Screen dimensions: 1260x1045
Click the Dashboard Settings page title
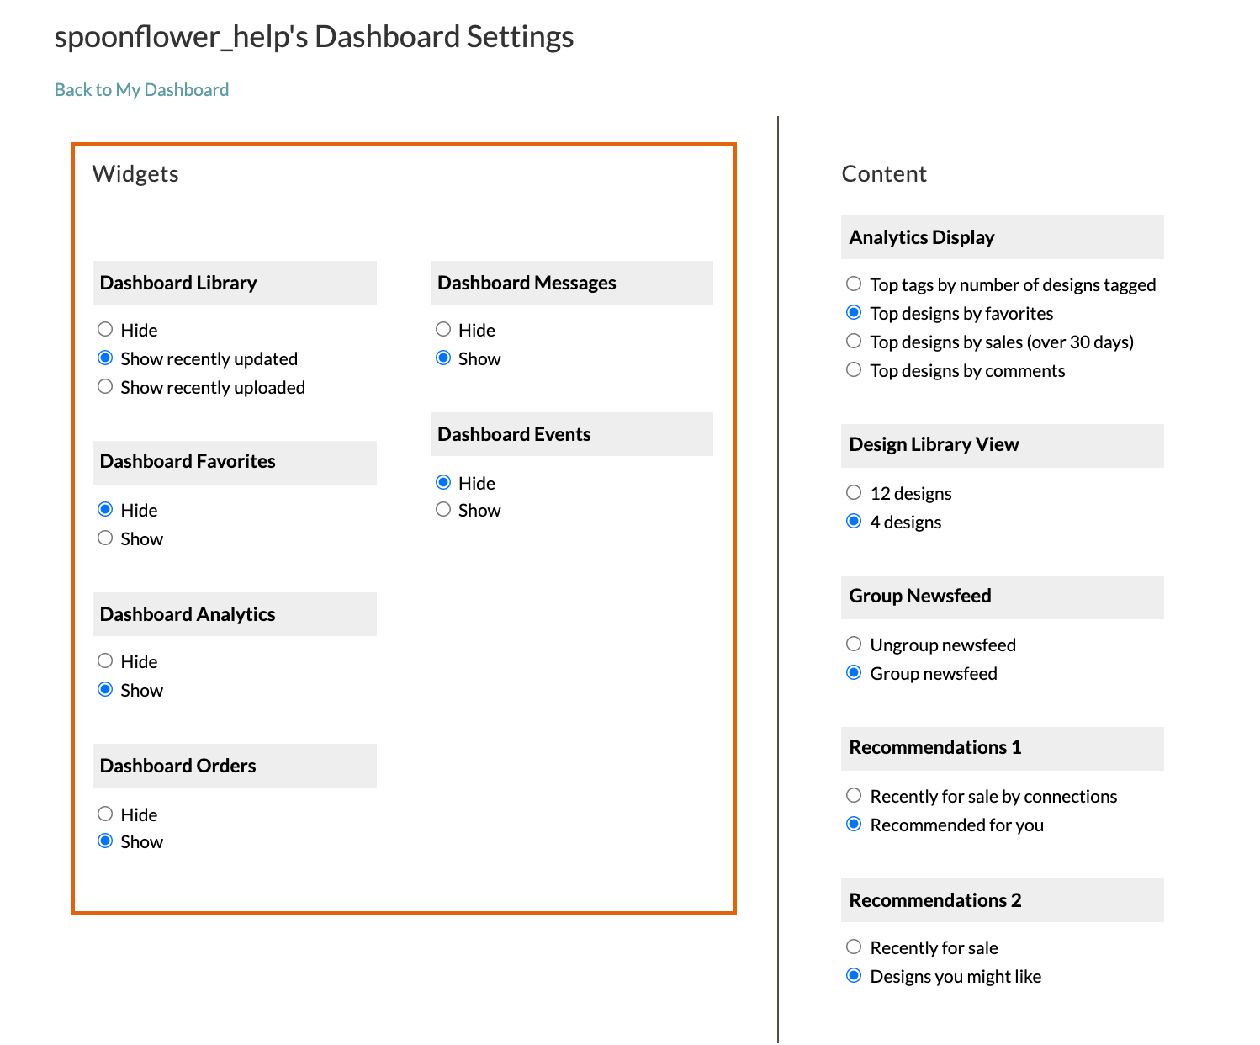(x=315, y=38)
